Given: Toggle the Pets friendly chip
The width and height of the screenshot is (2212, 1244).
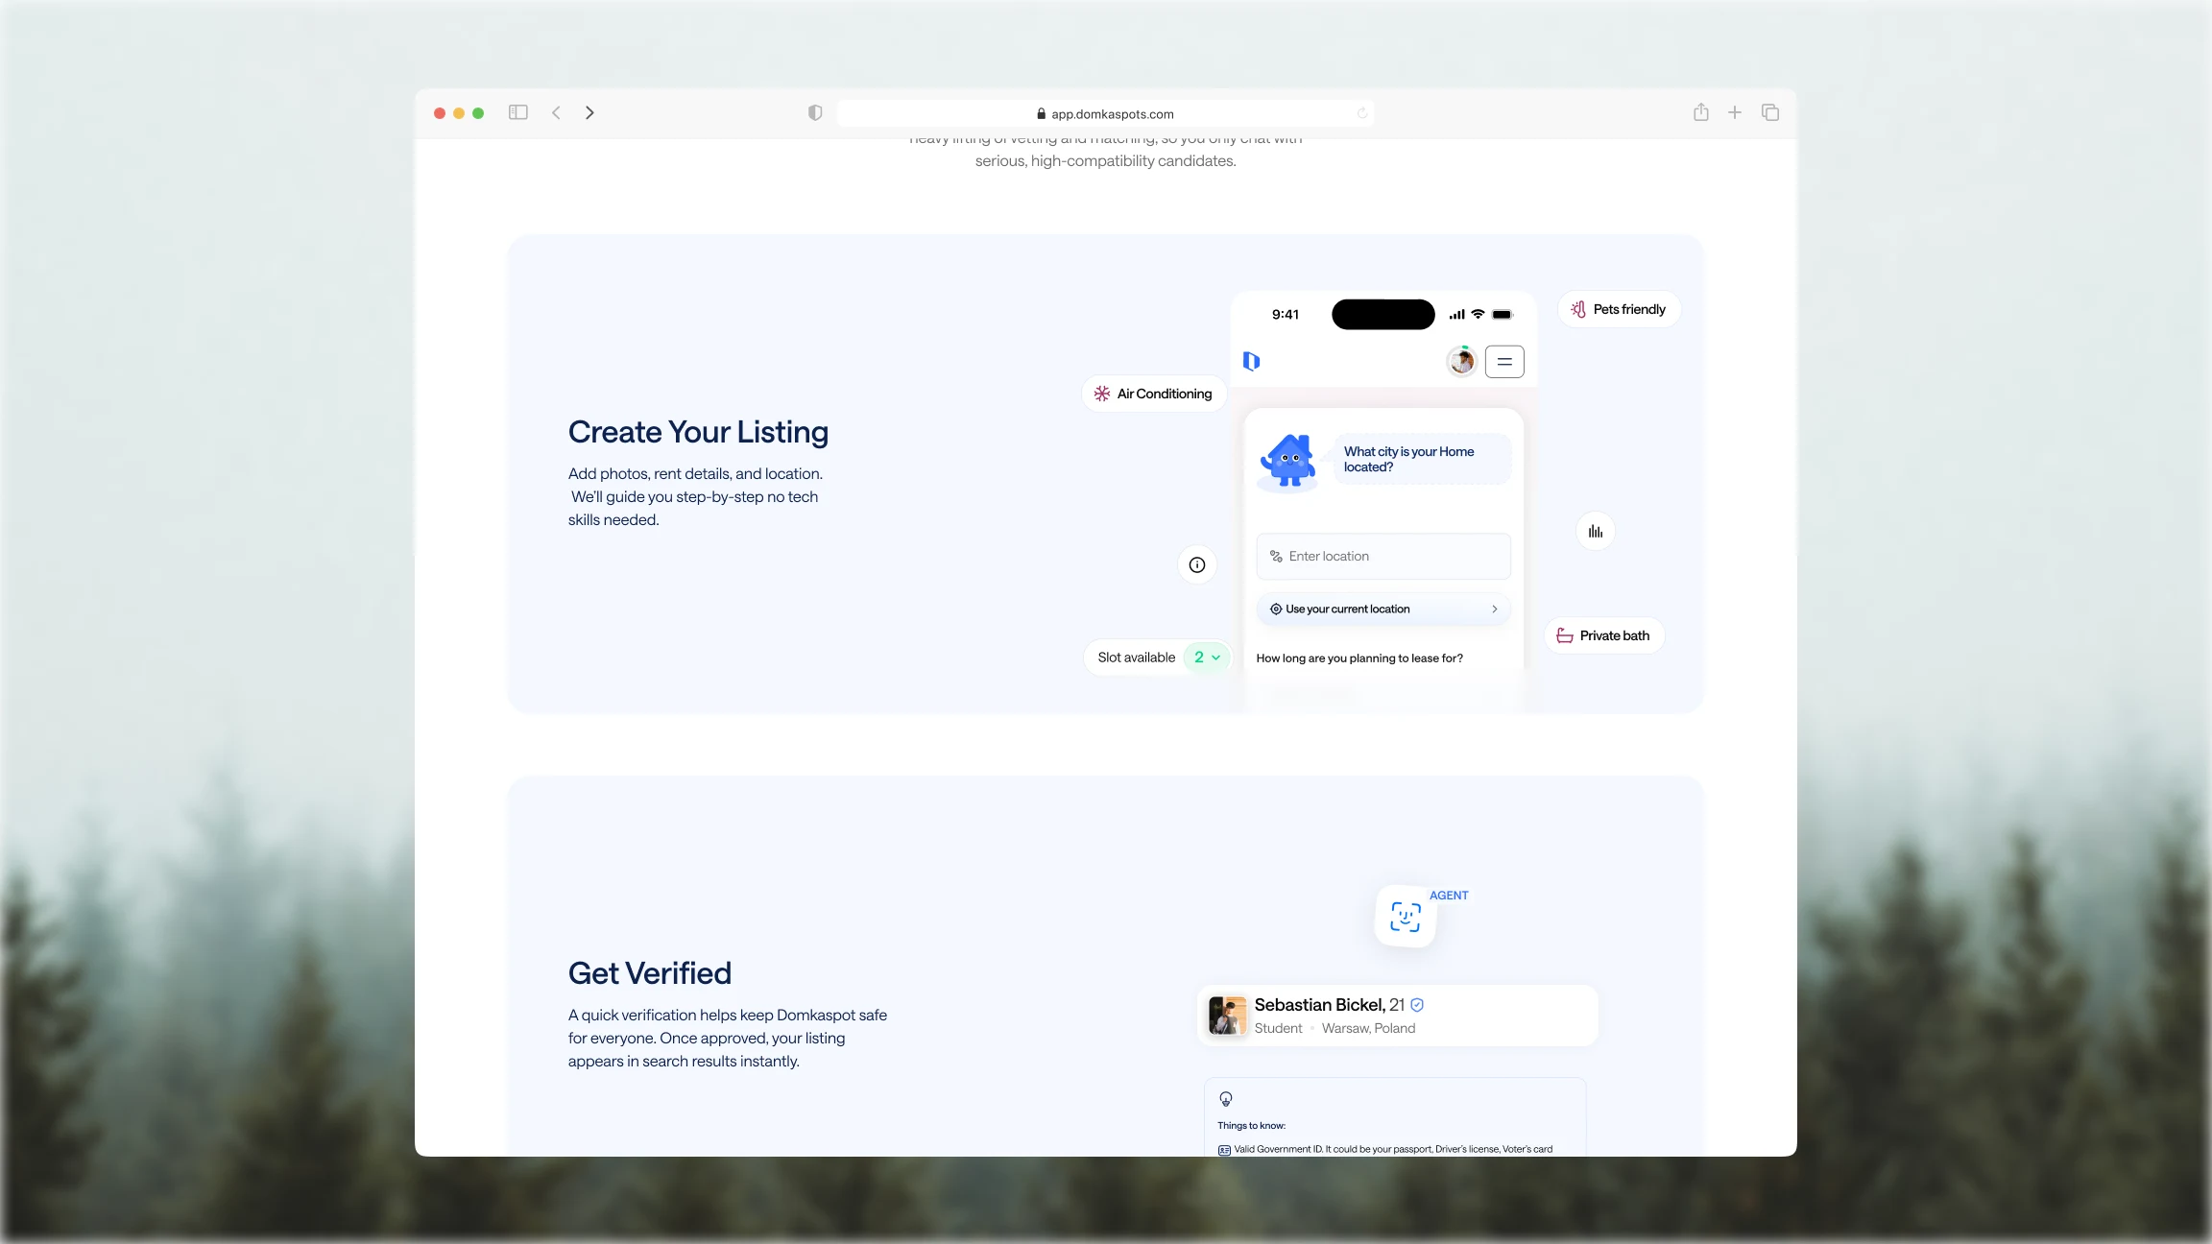Looking at the screenshot, I should coord(1619,309).
